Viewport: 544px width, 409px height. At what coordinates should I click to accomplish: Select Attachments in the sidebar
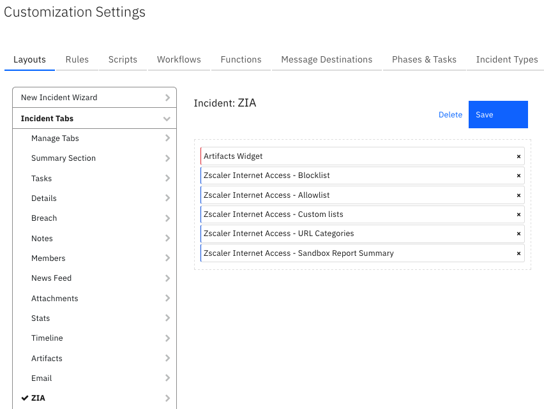coord(94,298)
